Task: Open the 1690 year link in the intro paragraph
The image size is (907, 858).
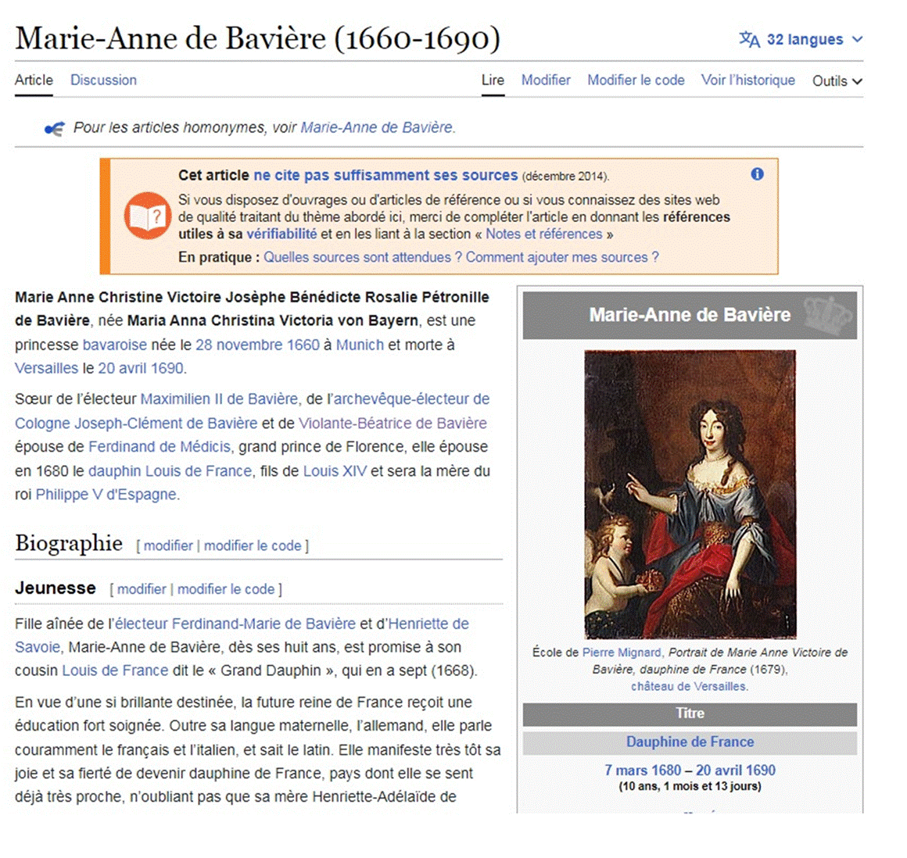Action: (x=167, y=368)
